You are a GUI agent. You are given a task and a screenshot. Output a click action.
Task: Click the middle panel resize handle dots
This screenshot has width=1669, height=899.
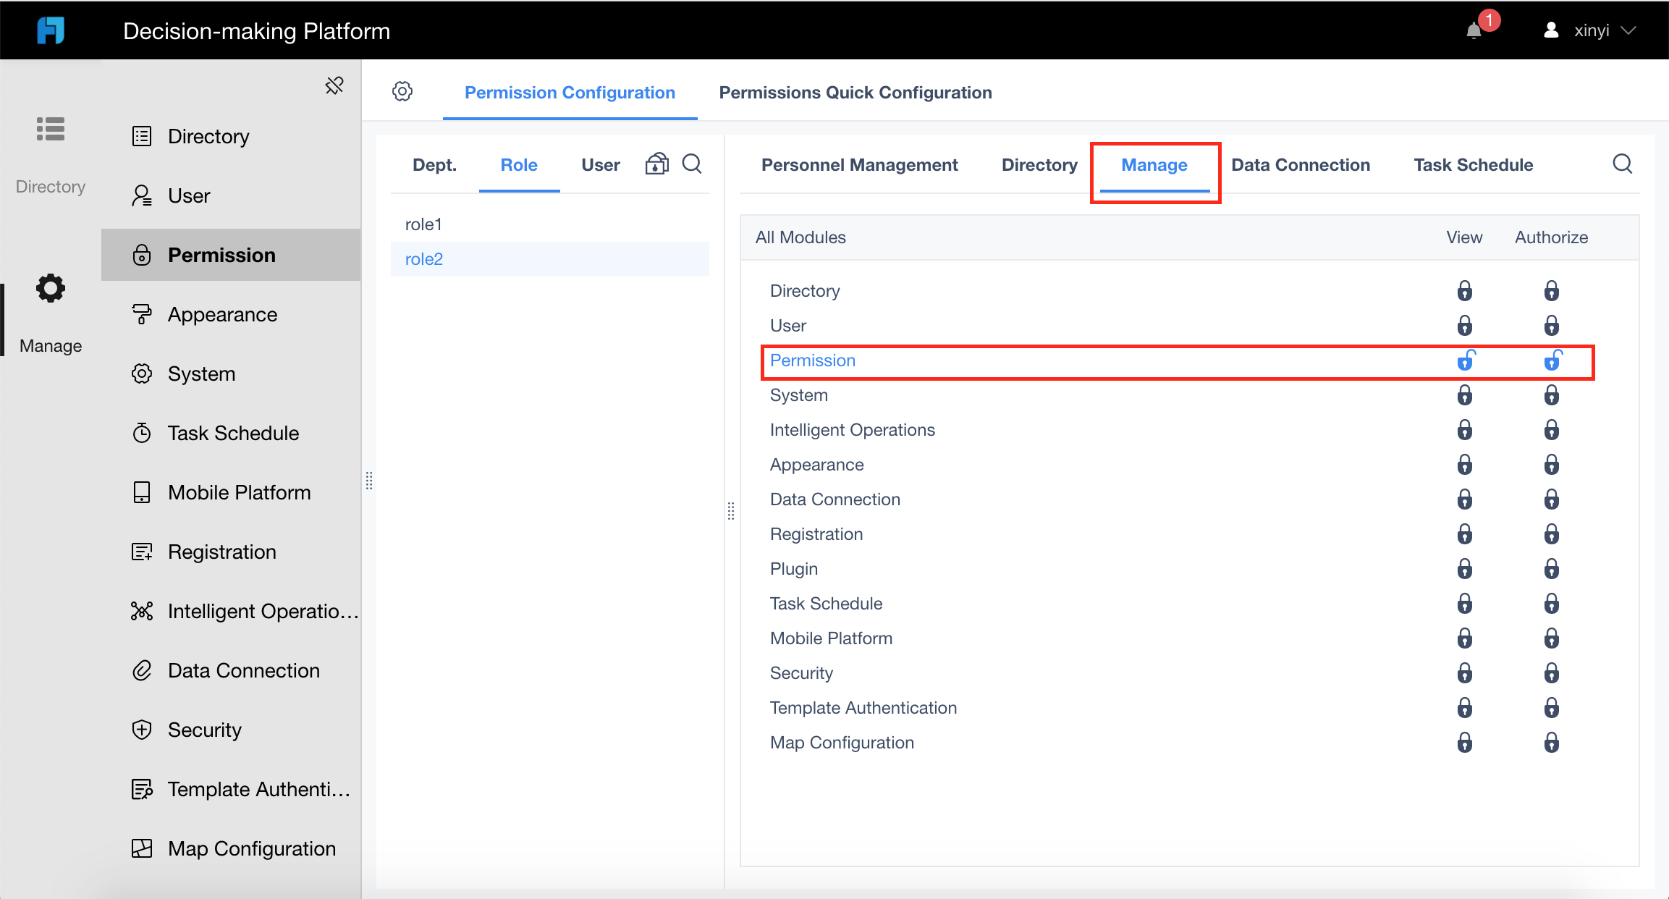point(731,511)
